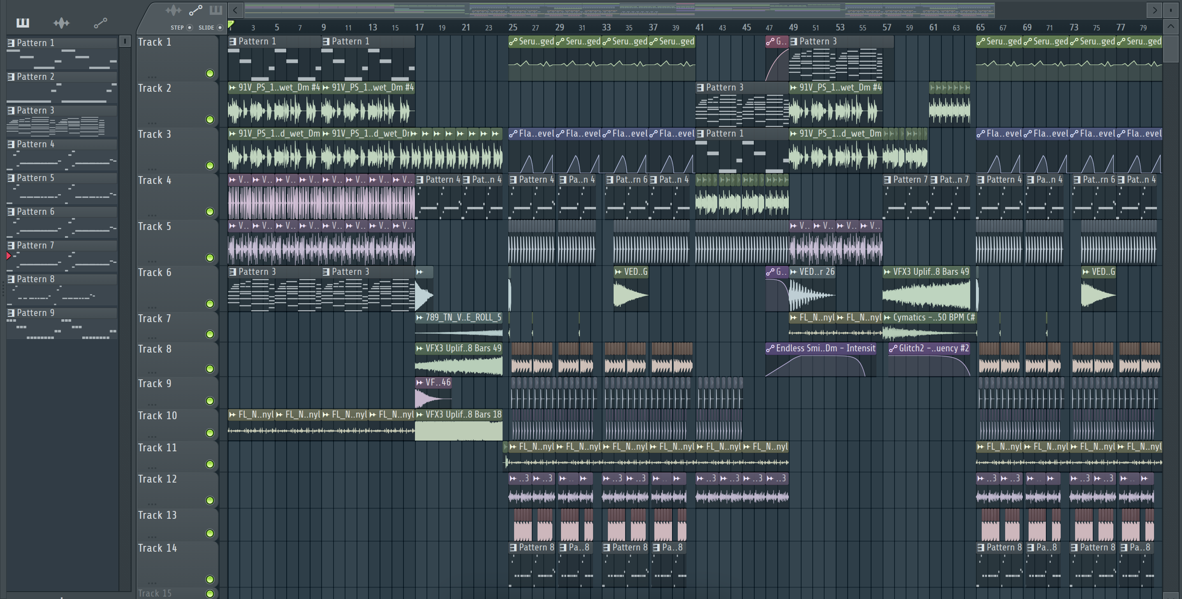This screenshot has height=599, width=1182.
Task: Mute Track 8 using its green LED
Action: tap(210, 369)
